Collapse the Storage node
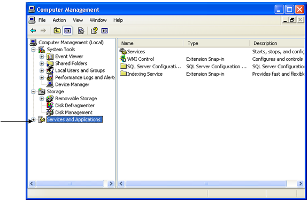 [33, 92]
